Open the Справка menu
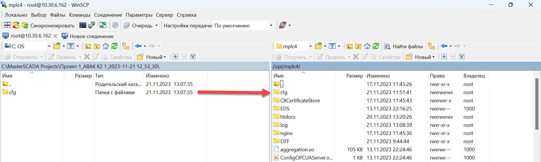The image size is (541, 162). pyautogui.click(x=187, y=15)
